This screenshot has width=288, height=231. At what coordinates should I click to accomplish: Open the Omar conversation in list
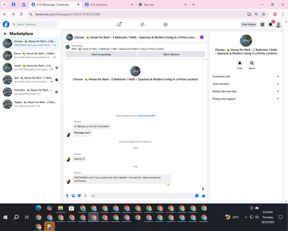click(31, 55)
